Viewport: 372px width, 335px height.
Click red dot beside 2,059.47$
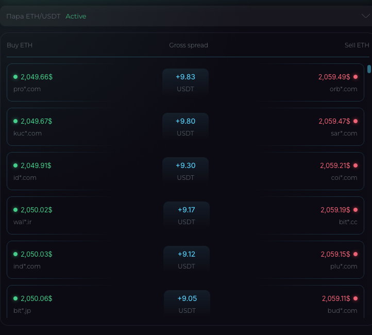(x=356, y=121)
